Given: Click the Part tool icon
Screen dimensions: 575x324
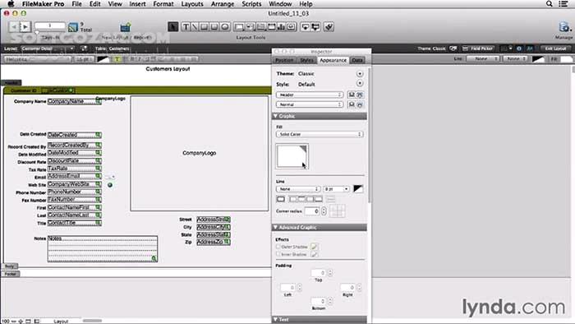Looking at the screenshot, I should point(315,27).
